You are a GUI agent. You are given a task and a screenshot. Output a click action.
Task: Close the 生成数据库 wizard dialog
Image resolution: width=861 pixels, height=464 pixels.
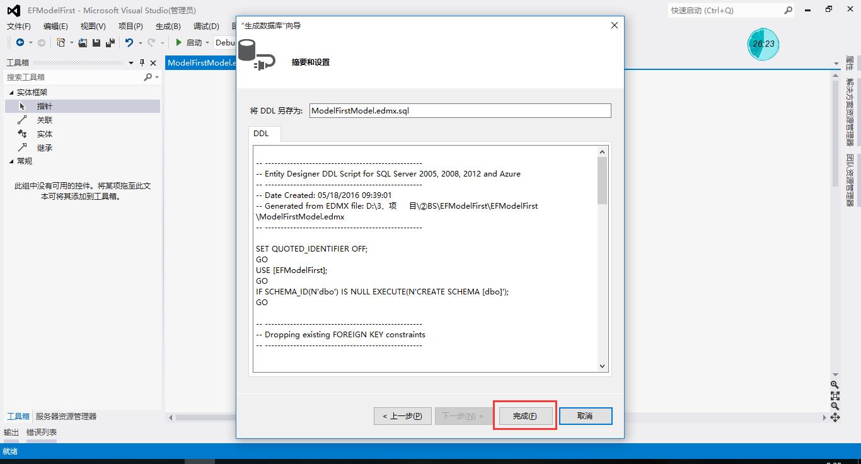615,25
